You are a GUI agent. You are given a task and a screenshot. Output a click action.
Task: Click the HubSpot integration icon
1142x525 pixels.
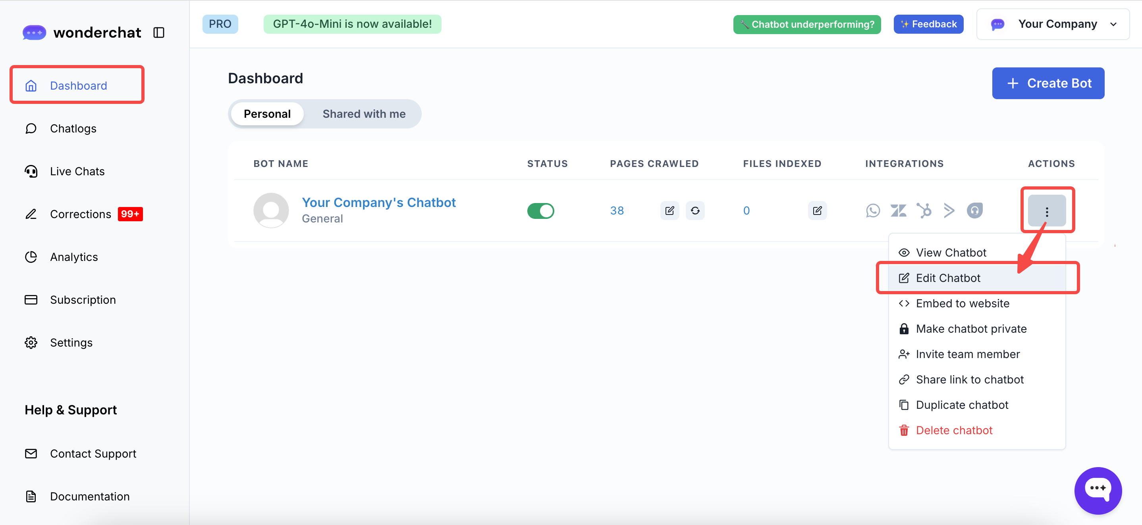(924, 211)
